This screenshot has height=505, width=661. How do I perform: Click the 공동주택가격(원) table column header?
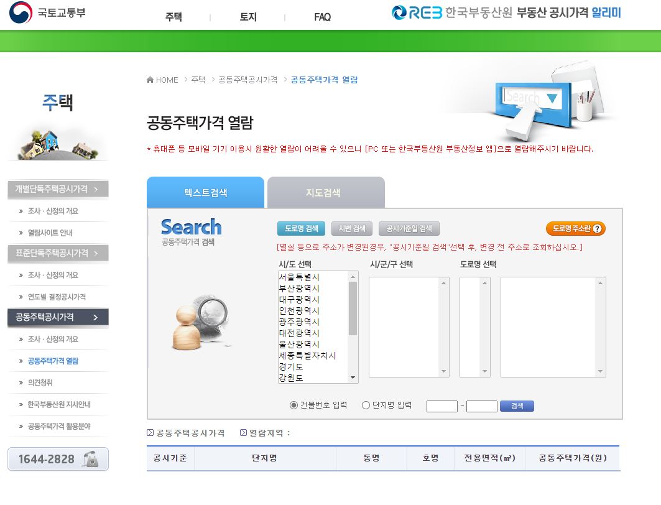(573, 458)
